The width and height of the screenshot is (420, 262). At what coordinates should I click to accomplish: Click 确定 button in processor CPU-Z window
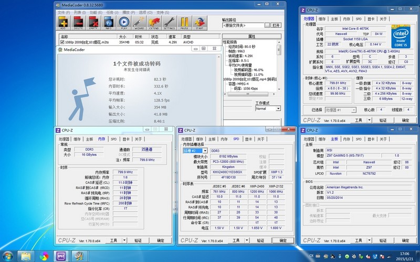tap(405, 121)
